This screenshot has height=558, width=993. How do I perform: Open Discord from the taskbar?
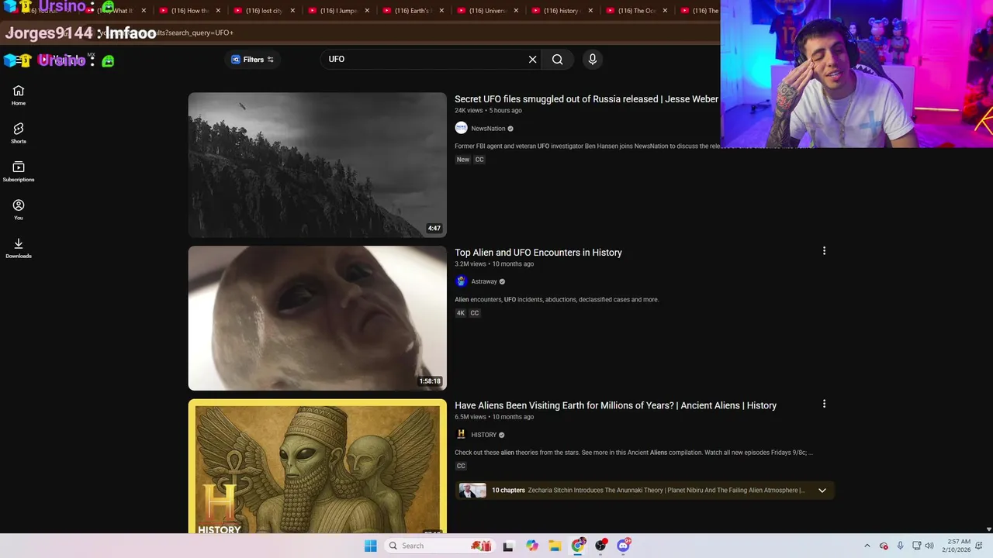point(624,546)
